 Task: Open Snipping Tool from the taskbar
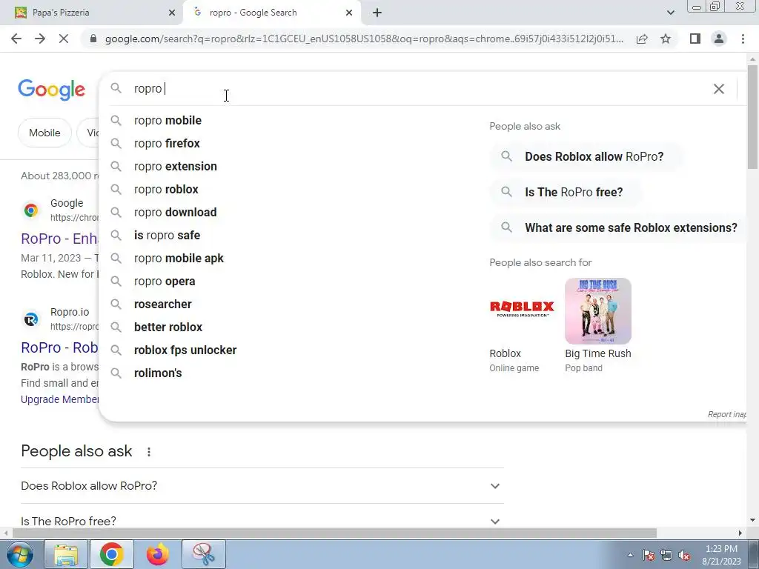[x=204, y=554]
